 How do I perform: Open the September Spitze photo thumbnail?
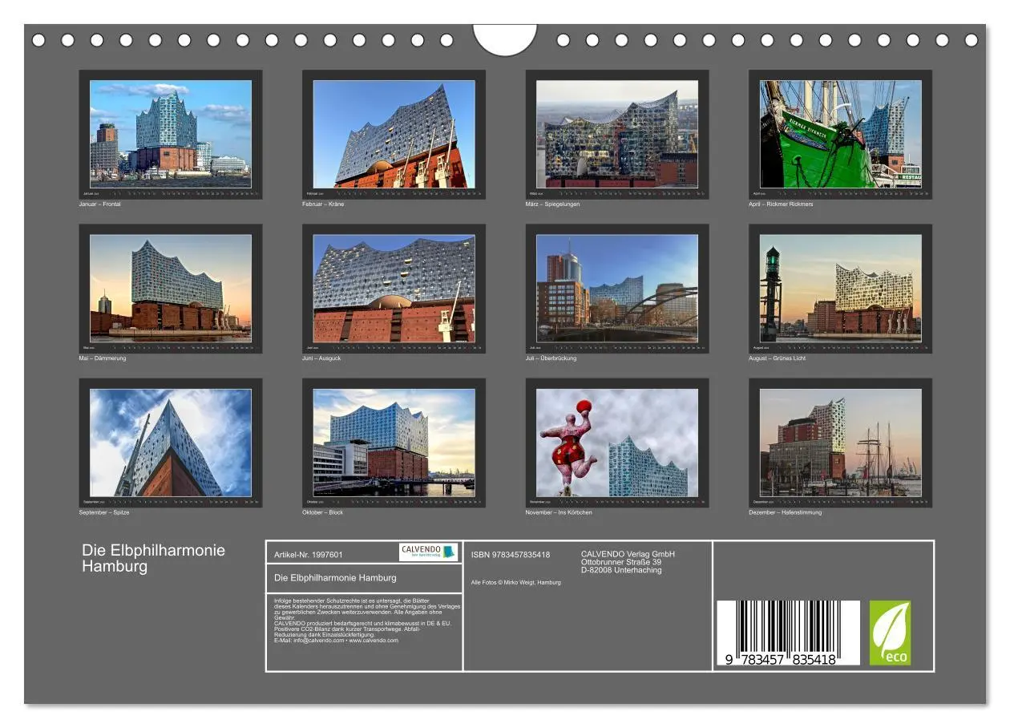[x=171, y=443]
